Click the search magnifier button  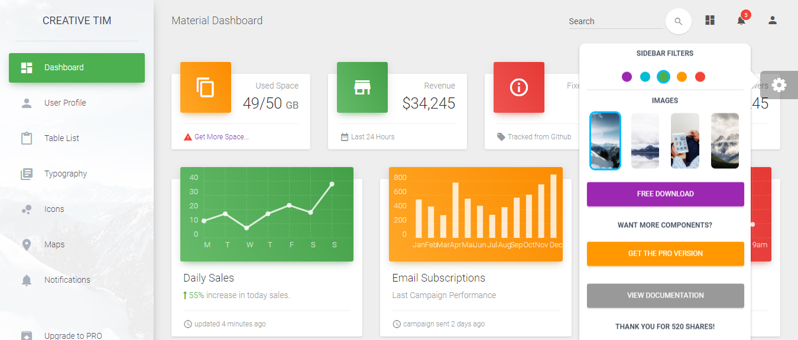pos(678,21)
